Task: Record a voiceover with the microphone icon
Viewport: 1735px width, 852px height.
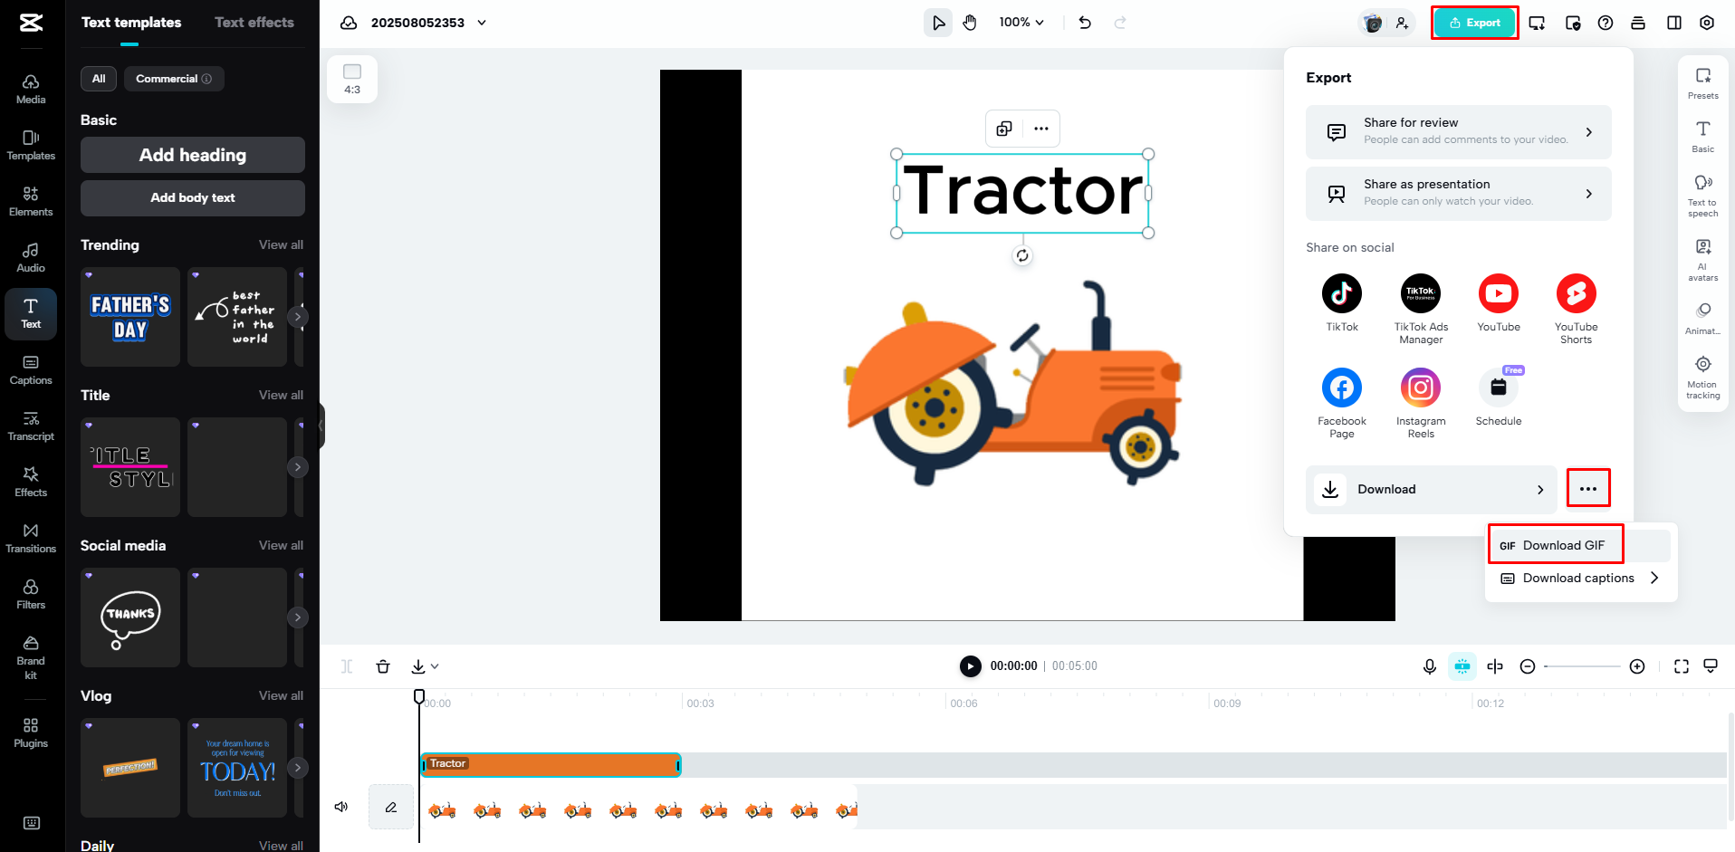Action: [1429, 665]
